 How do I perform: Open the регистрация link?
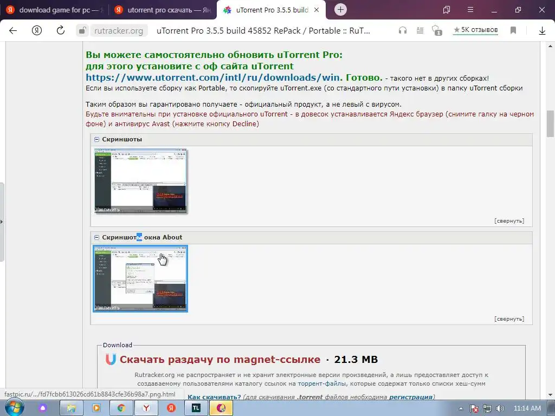click(411, 397)
